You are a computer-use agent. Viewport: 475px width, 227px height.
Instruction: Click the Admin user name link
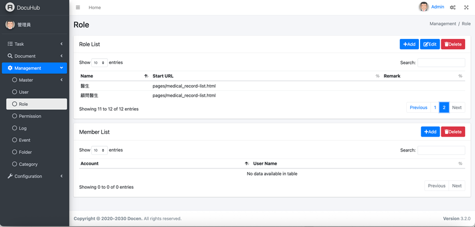[437, 7]
